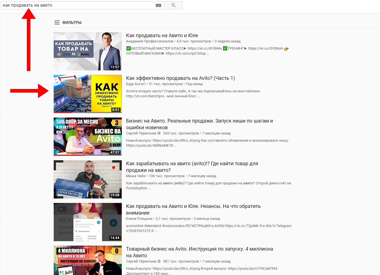Open thumbnail with Почта России box 19:58
This screenshot has width=380, height=275.
click(x=88, y=179)
